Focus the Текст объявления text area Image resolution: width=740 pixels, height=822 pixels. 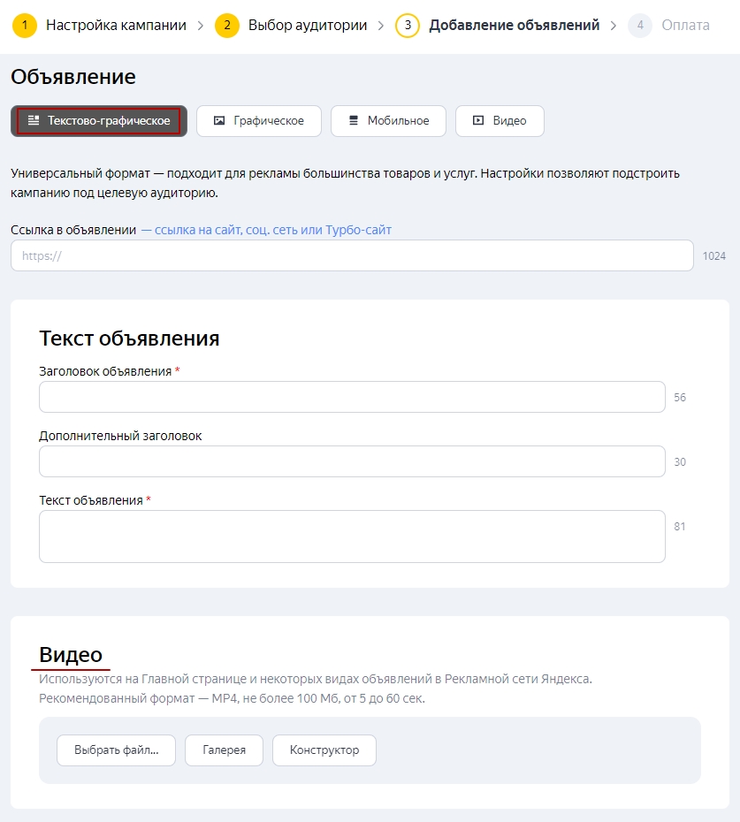coord(352,536)
